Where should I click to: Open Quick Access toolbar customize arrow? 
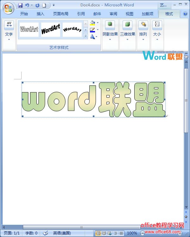tap(54, 5)
